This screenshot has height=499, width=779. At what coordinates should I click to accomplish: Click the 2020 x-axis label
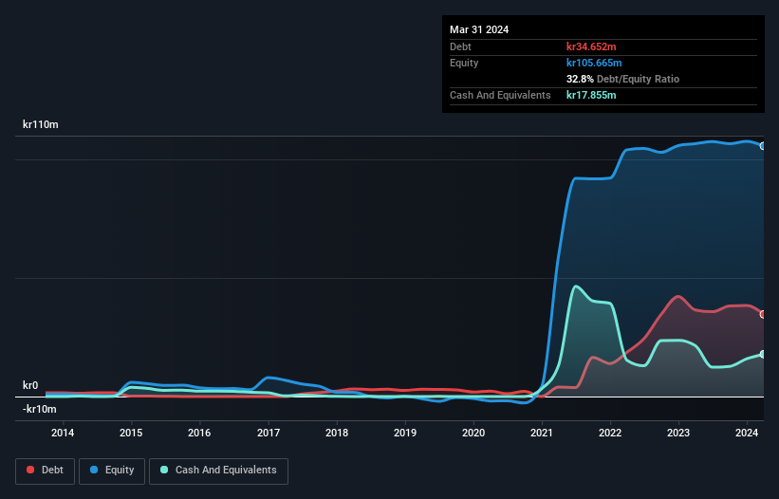click(x=473, y=433)
